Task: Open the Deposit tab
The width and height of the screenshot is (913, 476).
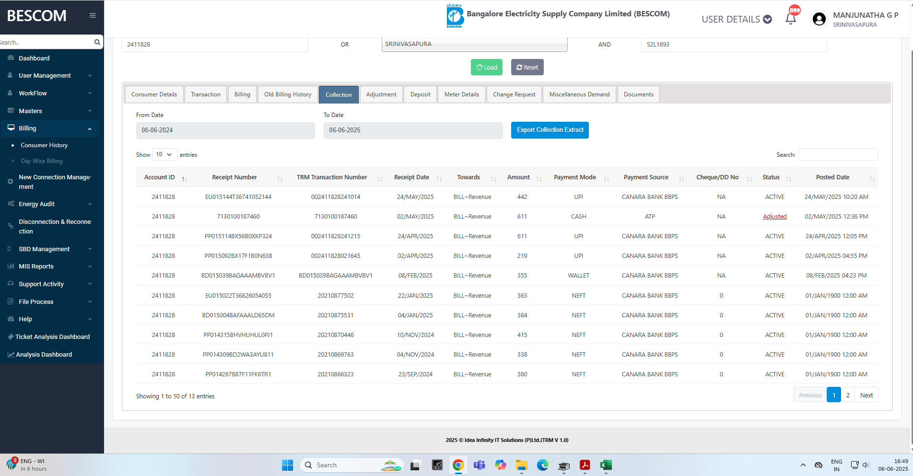Action: (420, 94)
